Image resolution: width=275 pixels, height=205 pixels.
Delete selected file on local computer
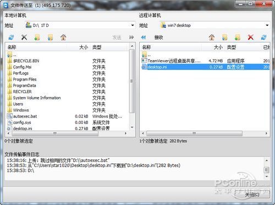click(x=24, y=37)
